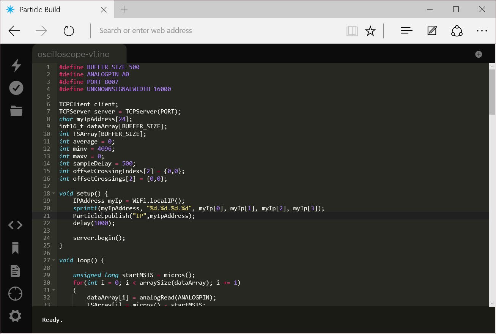Image resolution: width=496 pixels, height=334 pixels.
Task: Click the delay(1000); statement
Action: 94,223
